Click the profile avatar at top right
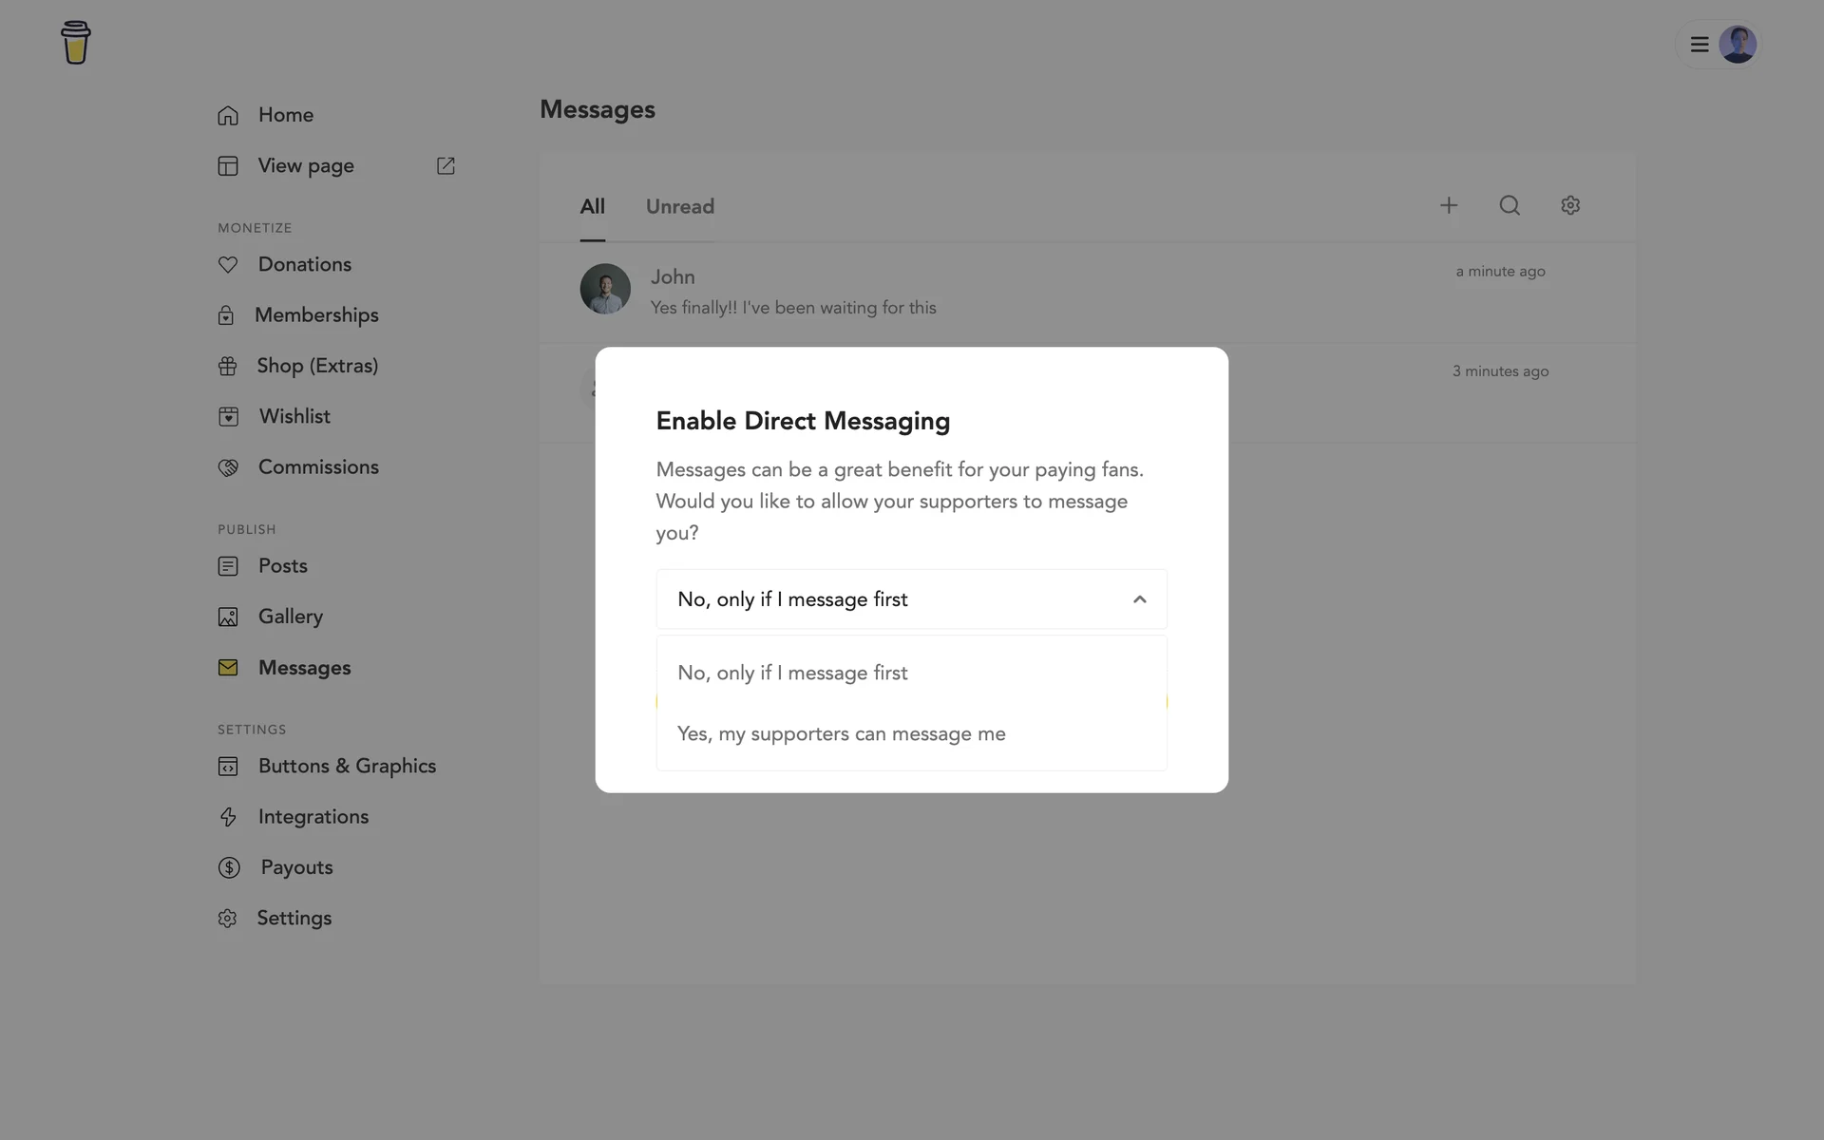Screen dimensions: 1824x1140 coord(1737,45)
